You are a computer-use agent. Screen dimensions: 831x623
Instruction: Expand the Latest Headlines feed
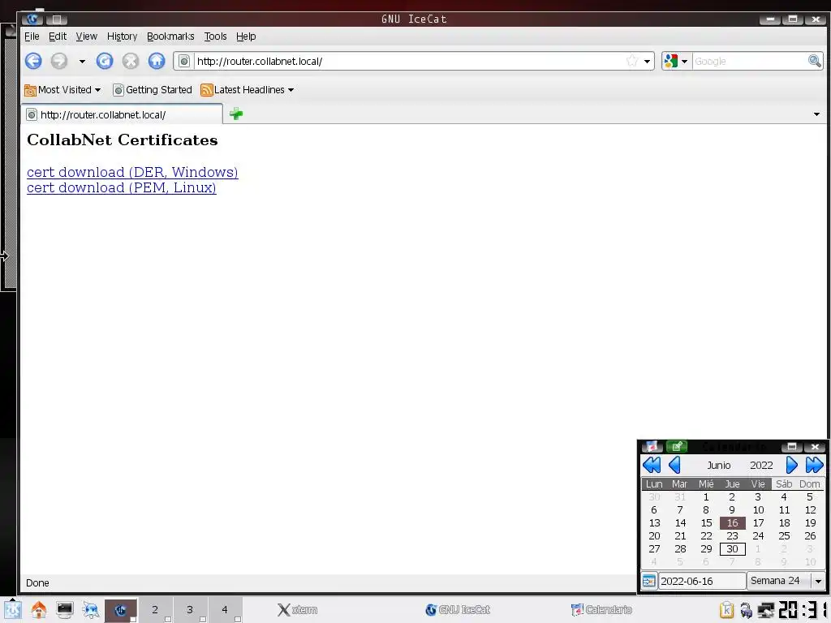[x=247, y=90]
